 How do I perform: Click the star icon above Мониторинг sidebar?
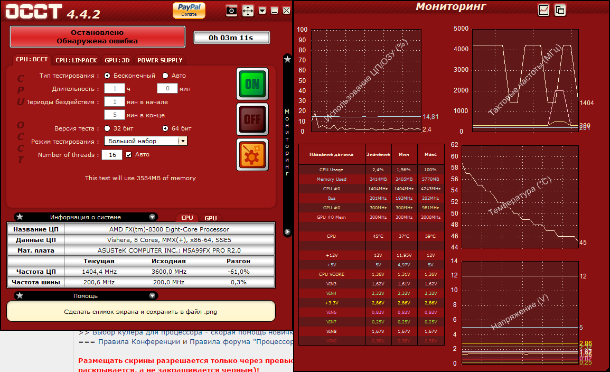coord(287,59)
